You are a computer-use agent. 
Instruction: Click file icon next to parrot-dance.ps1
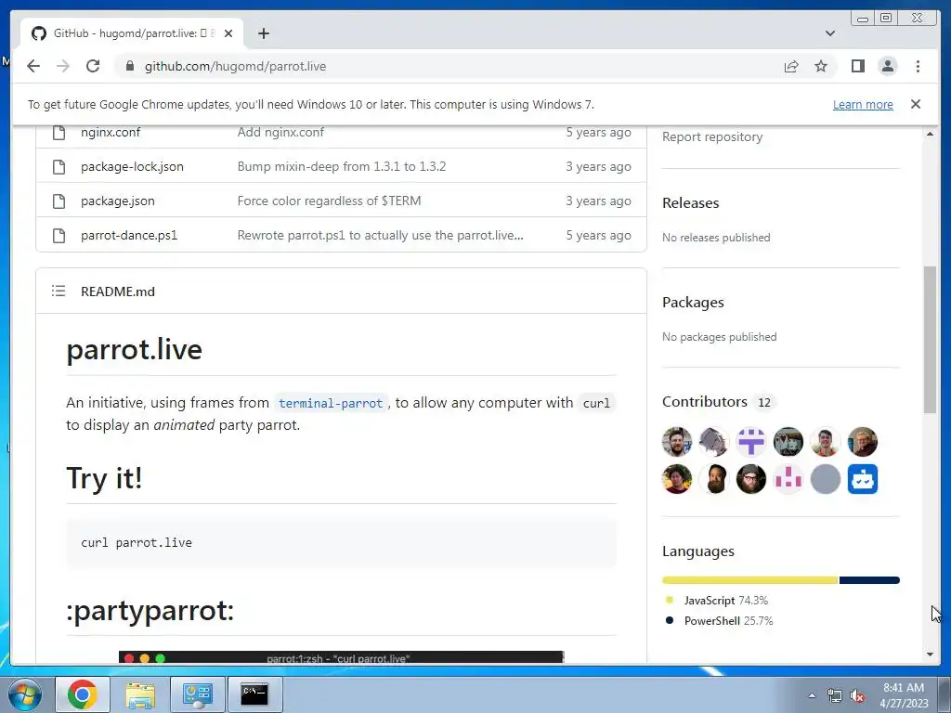point(59,235)
